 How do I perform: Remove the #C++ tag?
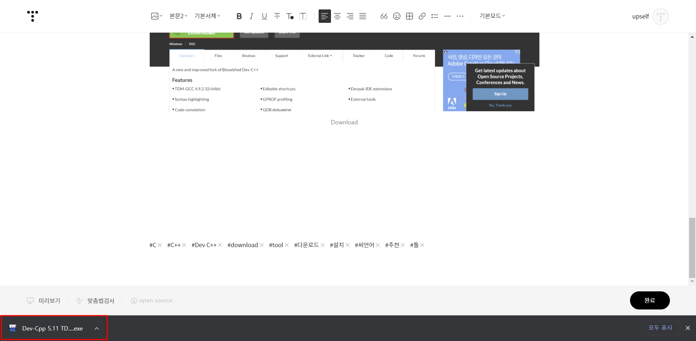point(184,245)
